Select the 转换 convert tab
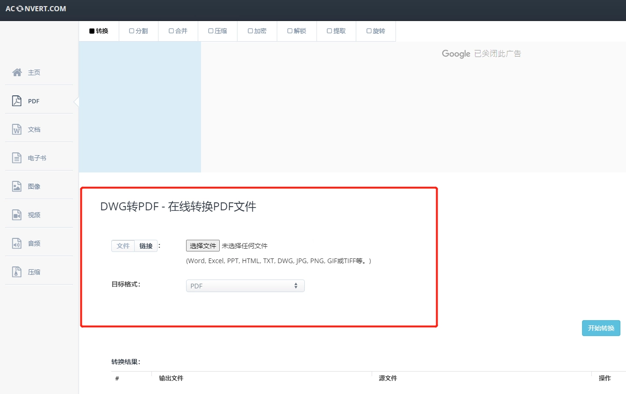626x394 pixels. (x=99, y=31)
